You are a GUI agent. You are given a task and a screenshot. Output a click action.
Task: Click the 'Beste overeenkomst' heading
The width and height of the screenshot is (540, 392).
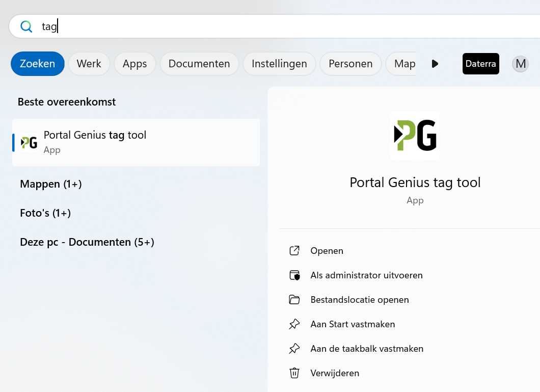coord(67,102)
